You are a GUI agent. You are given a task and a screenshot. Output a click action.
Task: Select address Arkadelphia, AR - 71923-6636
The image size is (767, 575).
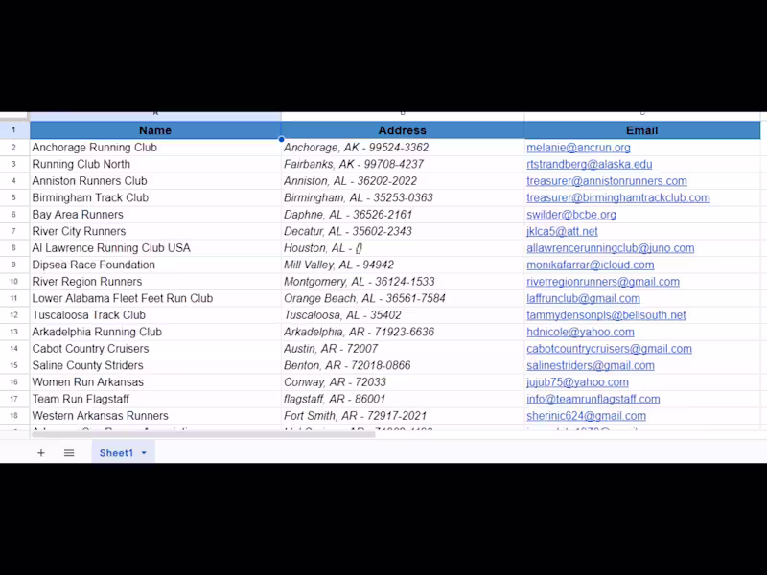(x=402, y=332)
